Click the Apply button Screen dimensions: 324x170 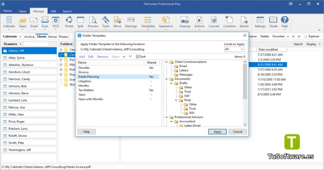[x=217, y=132]
